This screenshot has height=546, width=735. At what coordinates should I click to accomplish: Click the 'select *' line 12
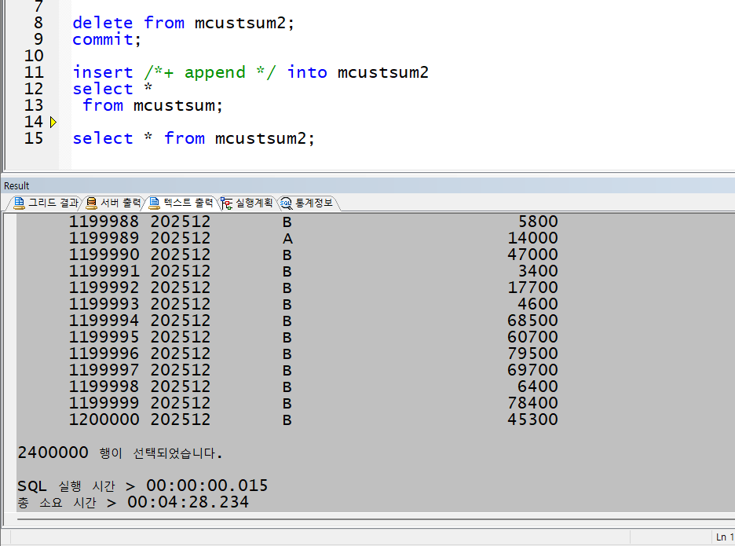[112, 89]
